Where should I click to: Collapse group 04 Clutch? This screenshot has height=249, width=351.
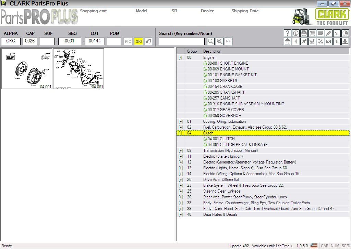click(180, 133)
